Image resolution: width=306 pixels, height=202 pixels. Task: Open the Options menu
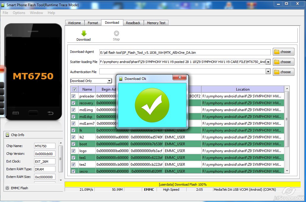point(19,13)
